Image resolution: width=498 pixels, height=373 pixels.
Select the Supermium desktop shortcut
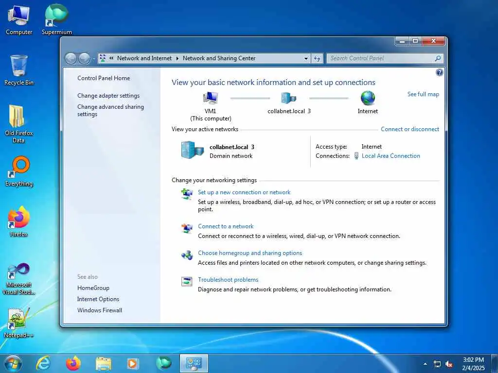[56, 20]
